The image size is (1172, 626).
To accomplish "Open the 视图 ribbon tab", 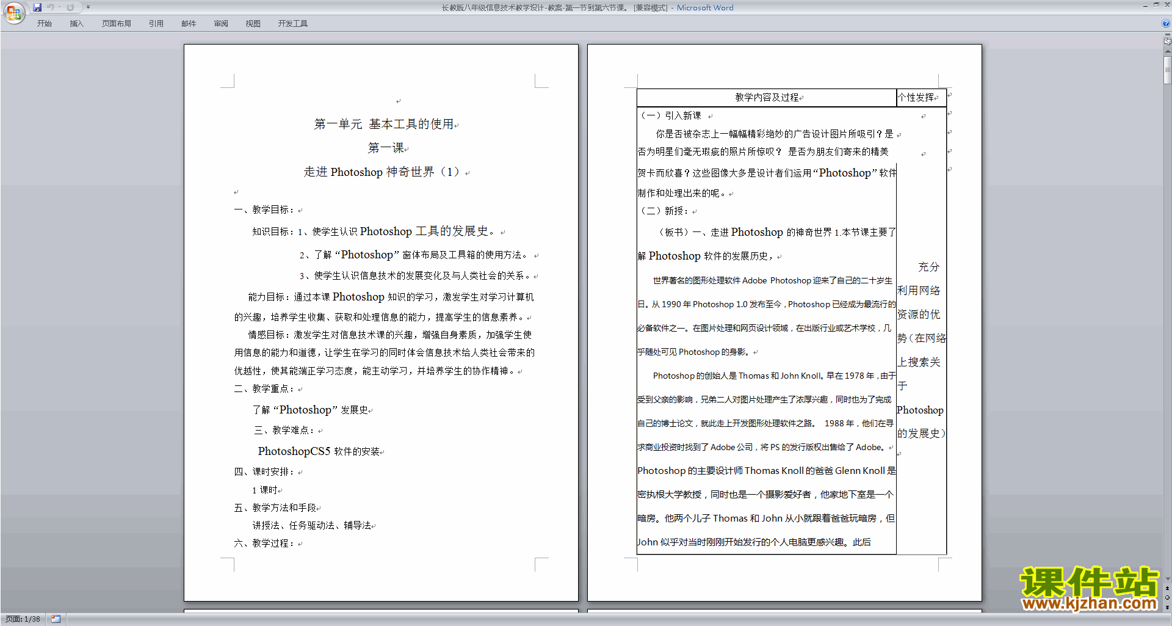I will pos(253,24).
